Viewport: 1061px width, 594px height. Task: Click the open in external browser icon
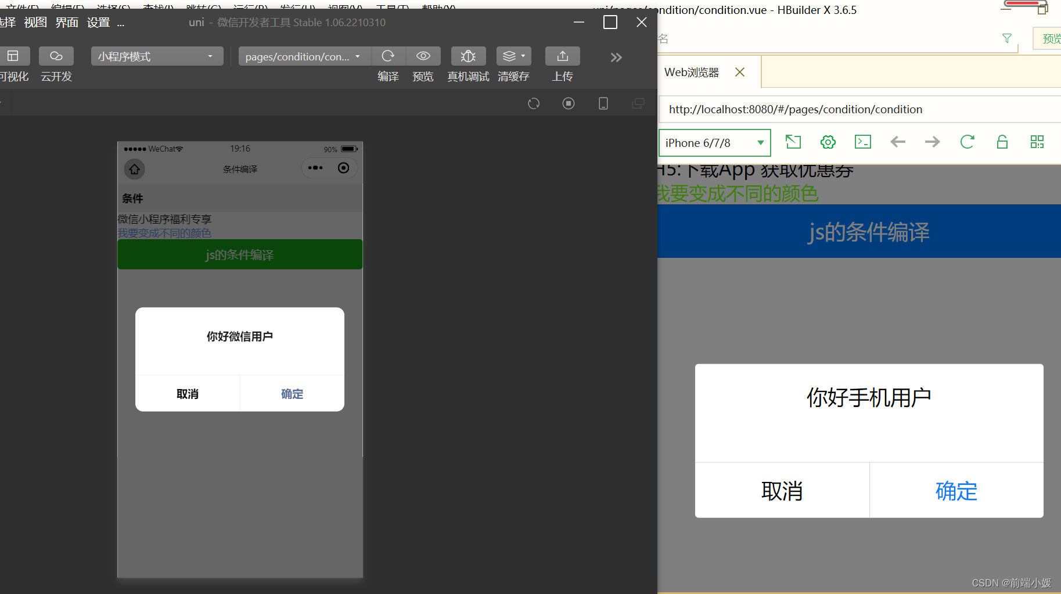793,142
